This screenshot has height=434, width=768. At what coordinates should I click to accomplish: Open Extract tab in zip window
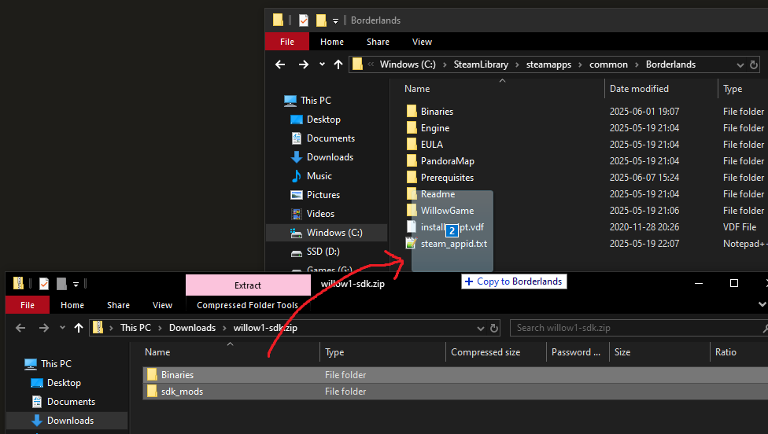tap(248, 285)
